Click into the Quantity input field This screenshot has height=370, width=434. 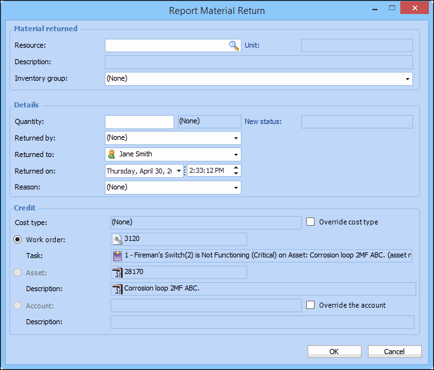[x=139, y=121]
